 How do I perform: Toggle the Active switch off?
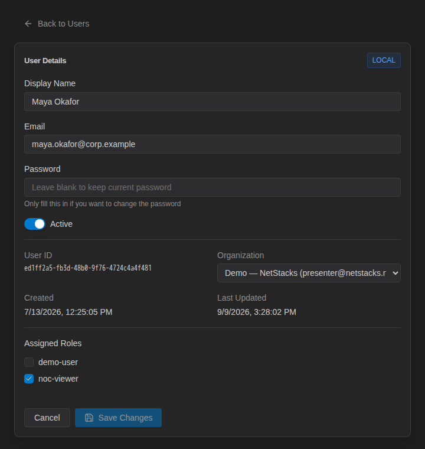click(35, 224)
